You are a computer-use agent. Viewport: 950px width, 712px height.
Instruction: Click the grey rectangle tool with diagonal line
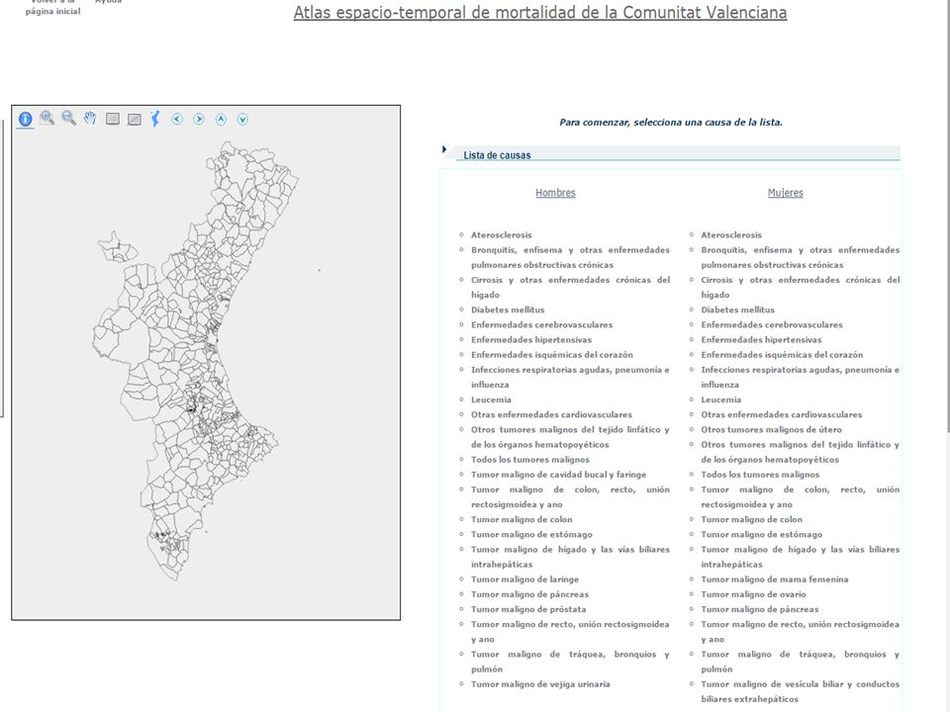134,120
